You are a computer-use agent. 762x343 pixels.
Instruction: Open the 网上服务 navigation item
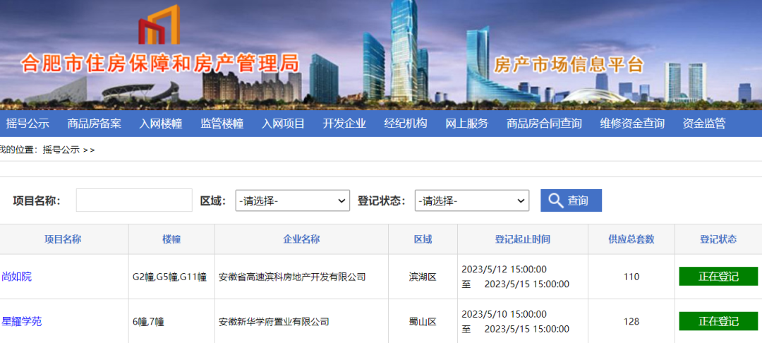pyautogui.click(x=466, y=124)
